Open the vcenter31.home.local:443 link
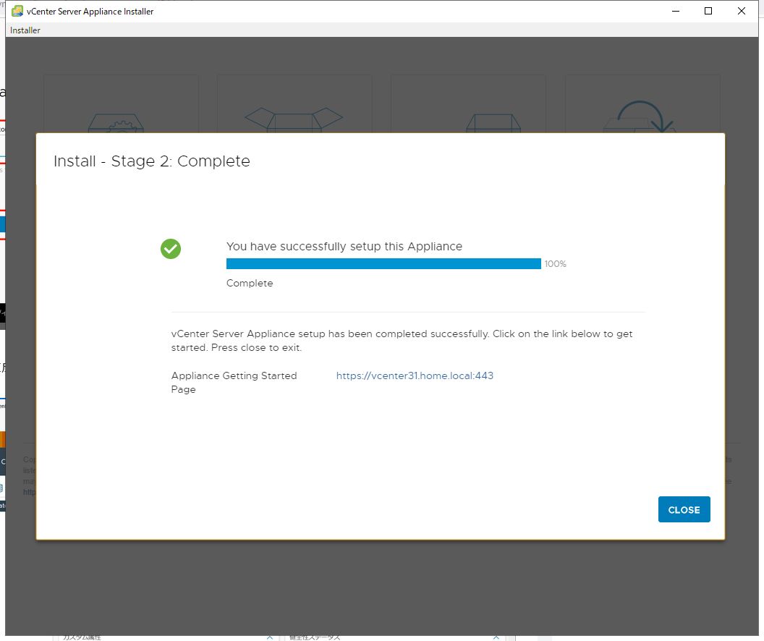Viewport: 764px width, 641px height. (415, 375)
